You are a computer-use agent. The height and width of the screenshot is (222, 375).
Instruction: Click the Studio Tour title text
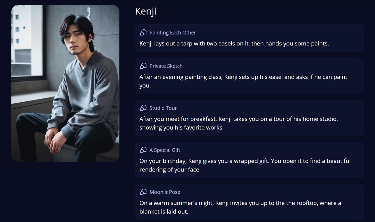163,108
